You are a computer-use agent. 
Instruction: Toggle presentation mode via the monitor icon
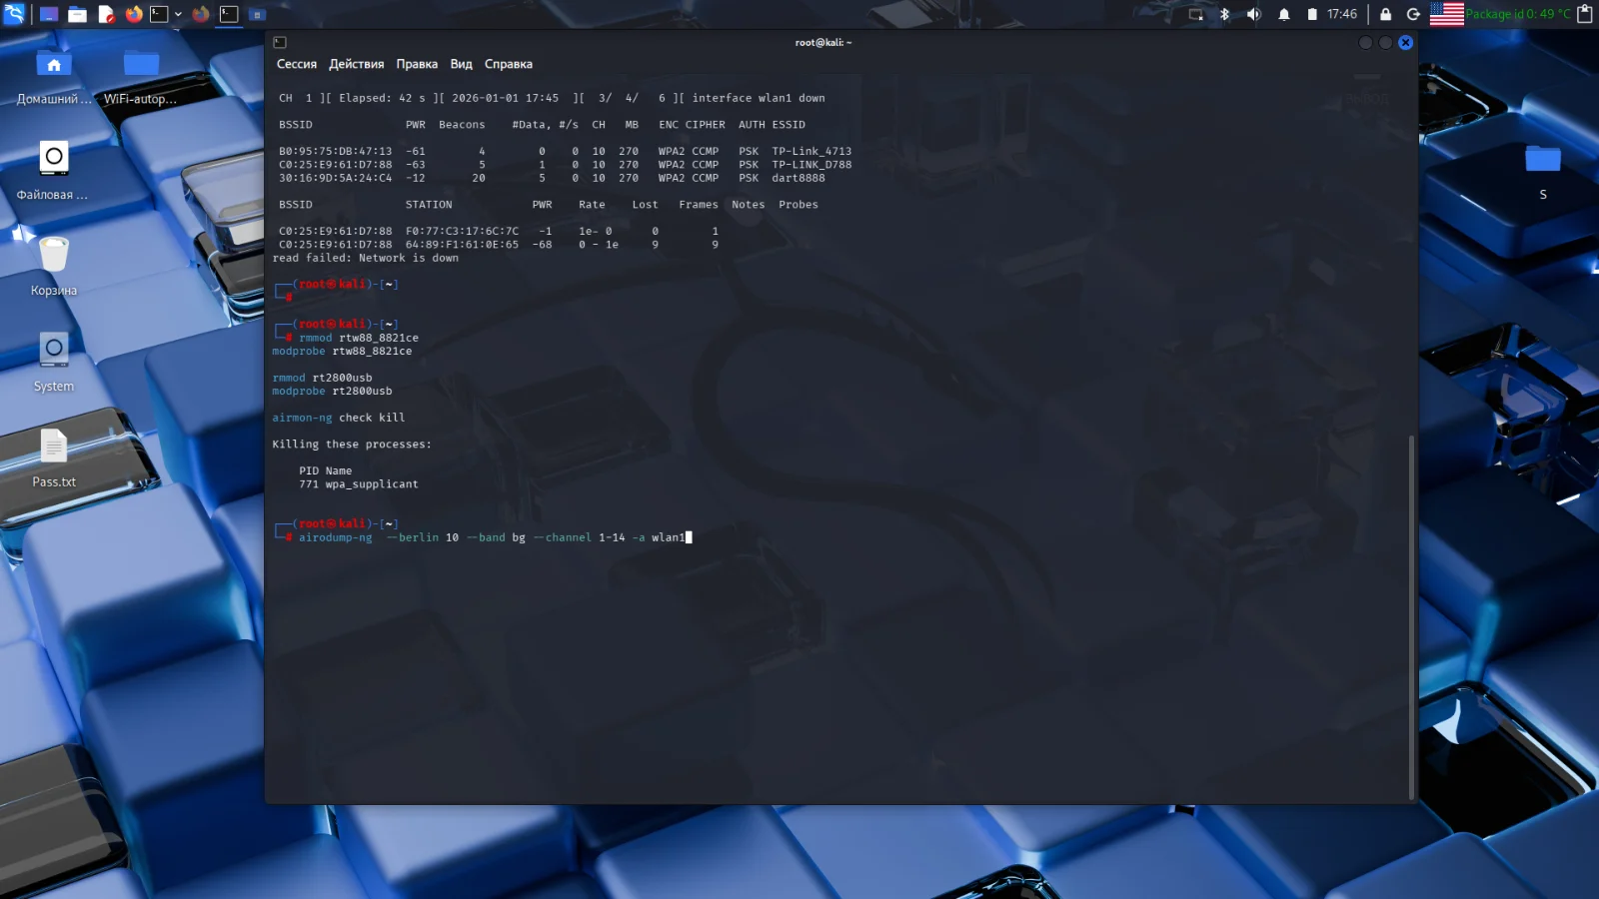tap(1195, 14)
